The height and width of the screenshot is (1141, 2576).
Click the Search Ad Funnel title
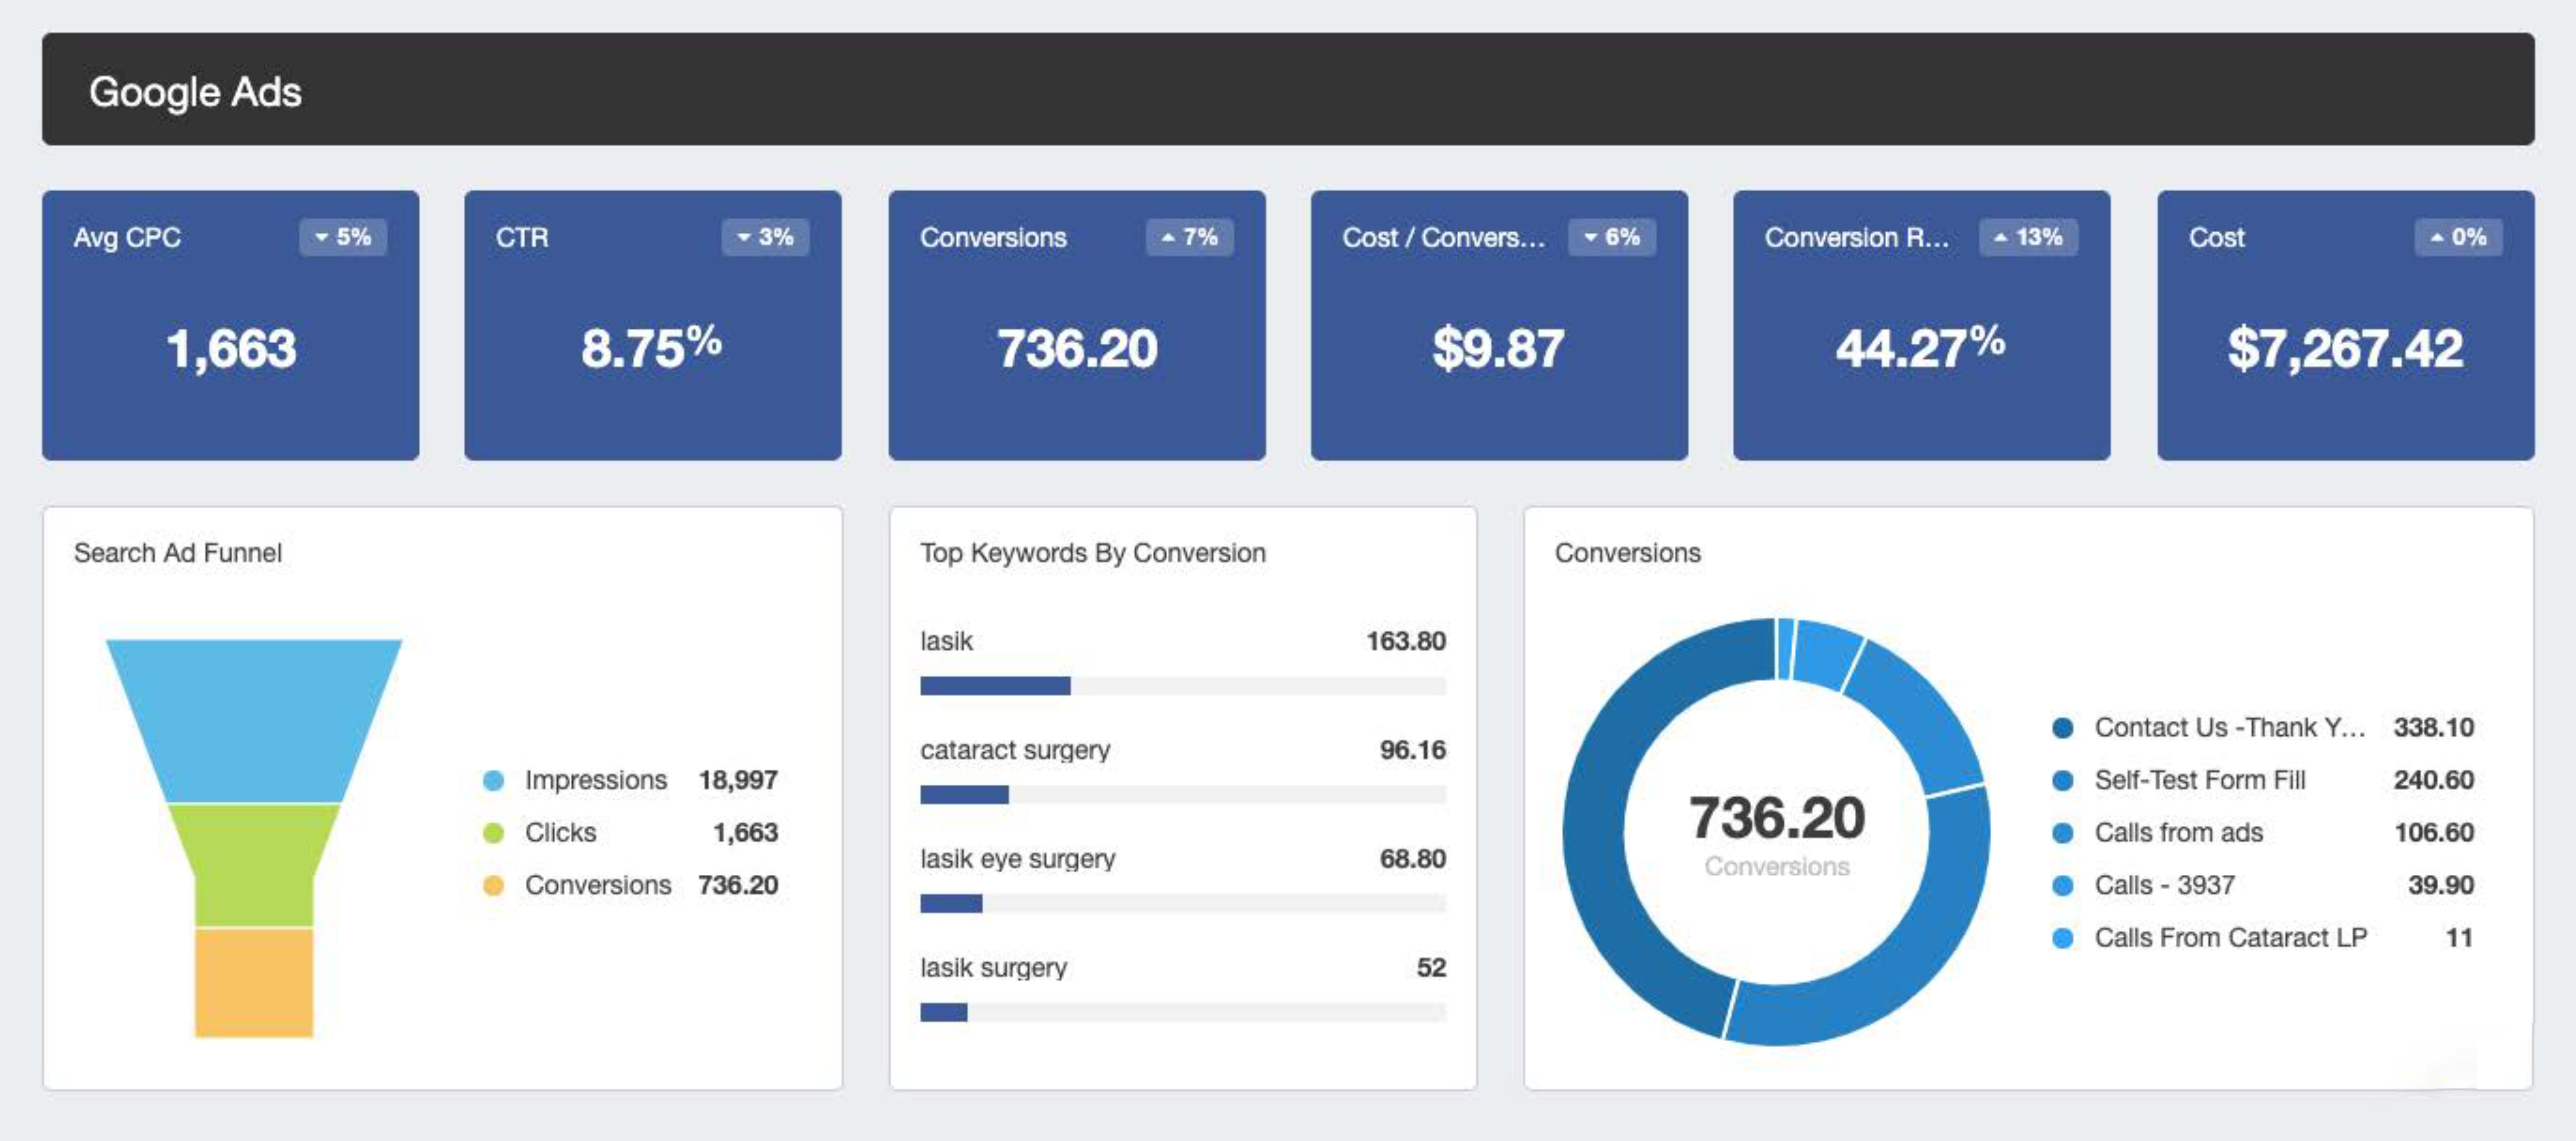click(178, 553)
